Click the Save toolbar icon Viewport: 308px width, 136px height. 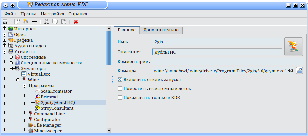[x=5, y=22]
